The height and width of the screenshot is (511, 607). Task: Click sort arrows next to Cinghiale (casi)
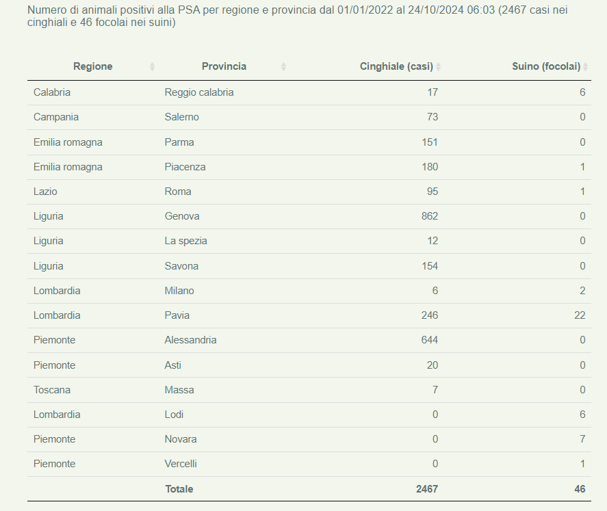439,67
